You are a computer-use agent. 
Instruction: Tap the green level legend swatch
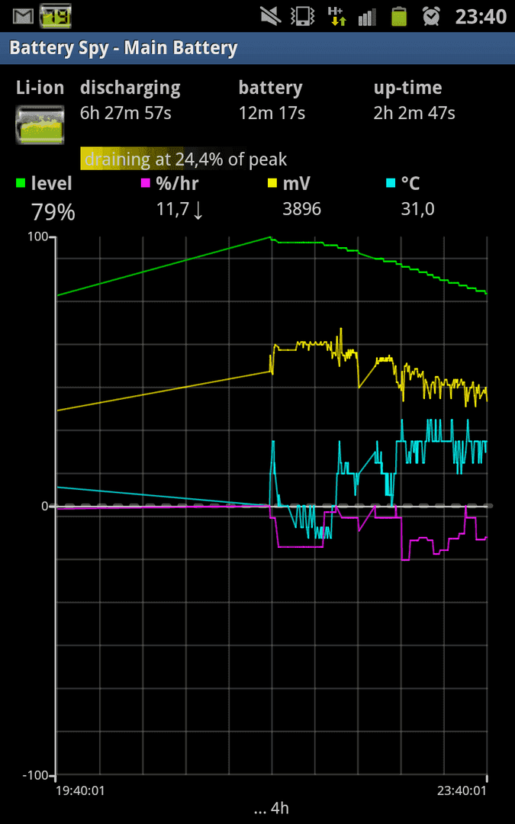tap(21, 183)
